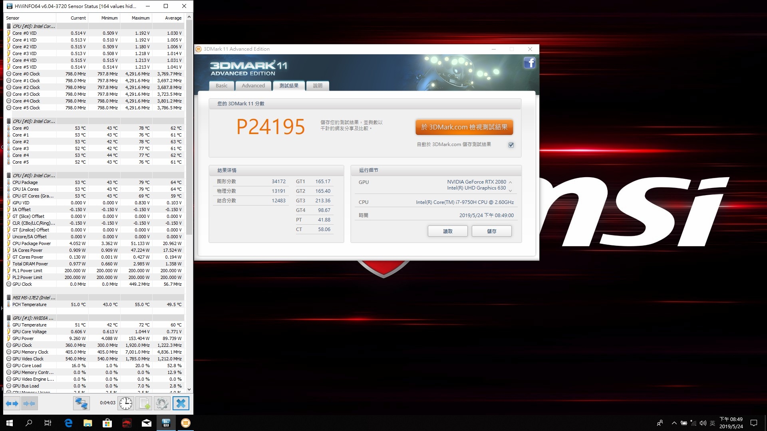Click the 讀取 load button
Screen dimensions: 767x431
(x=447, y=231)
